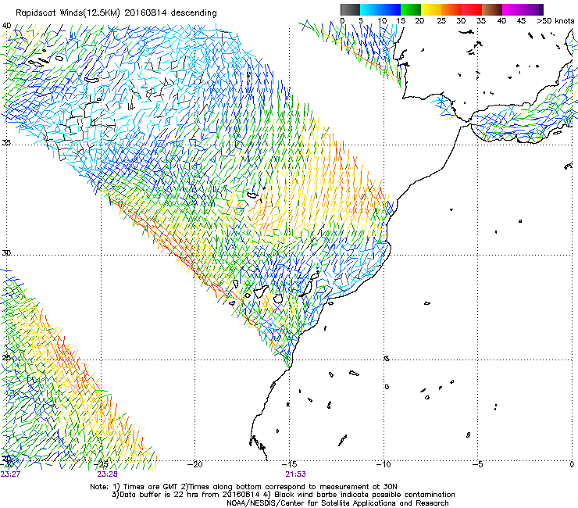
Task: Click the 'Data buffer is 22 hrs' note line
Action: click(x=283, y=495)
